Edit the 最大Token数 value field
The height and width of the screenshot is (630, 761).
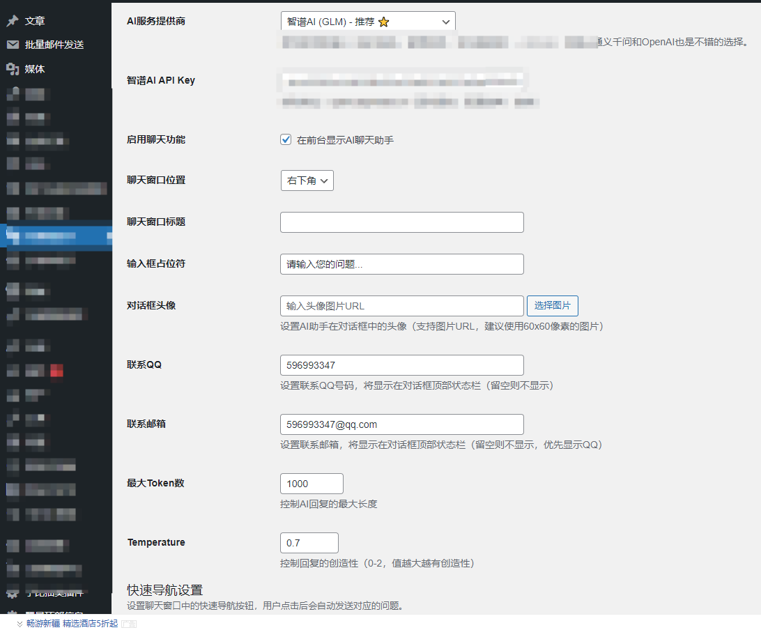point(311,483)
